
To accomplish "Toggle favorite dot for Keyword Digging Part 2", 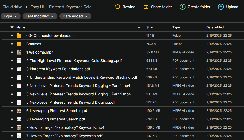I will 12,94.
